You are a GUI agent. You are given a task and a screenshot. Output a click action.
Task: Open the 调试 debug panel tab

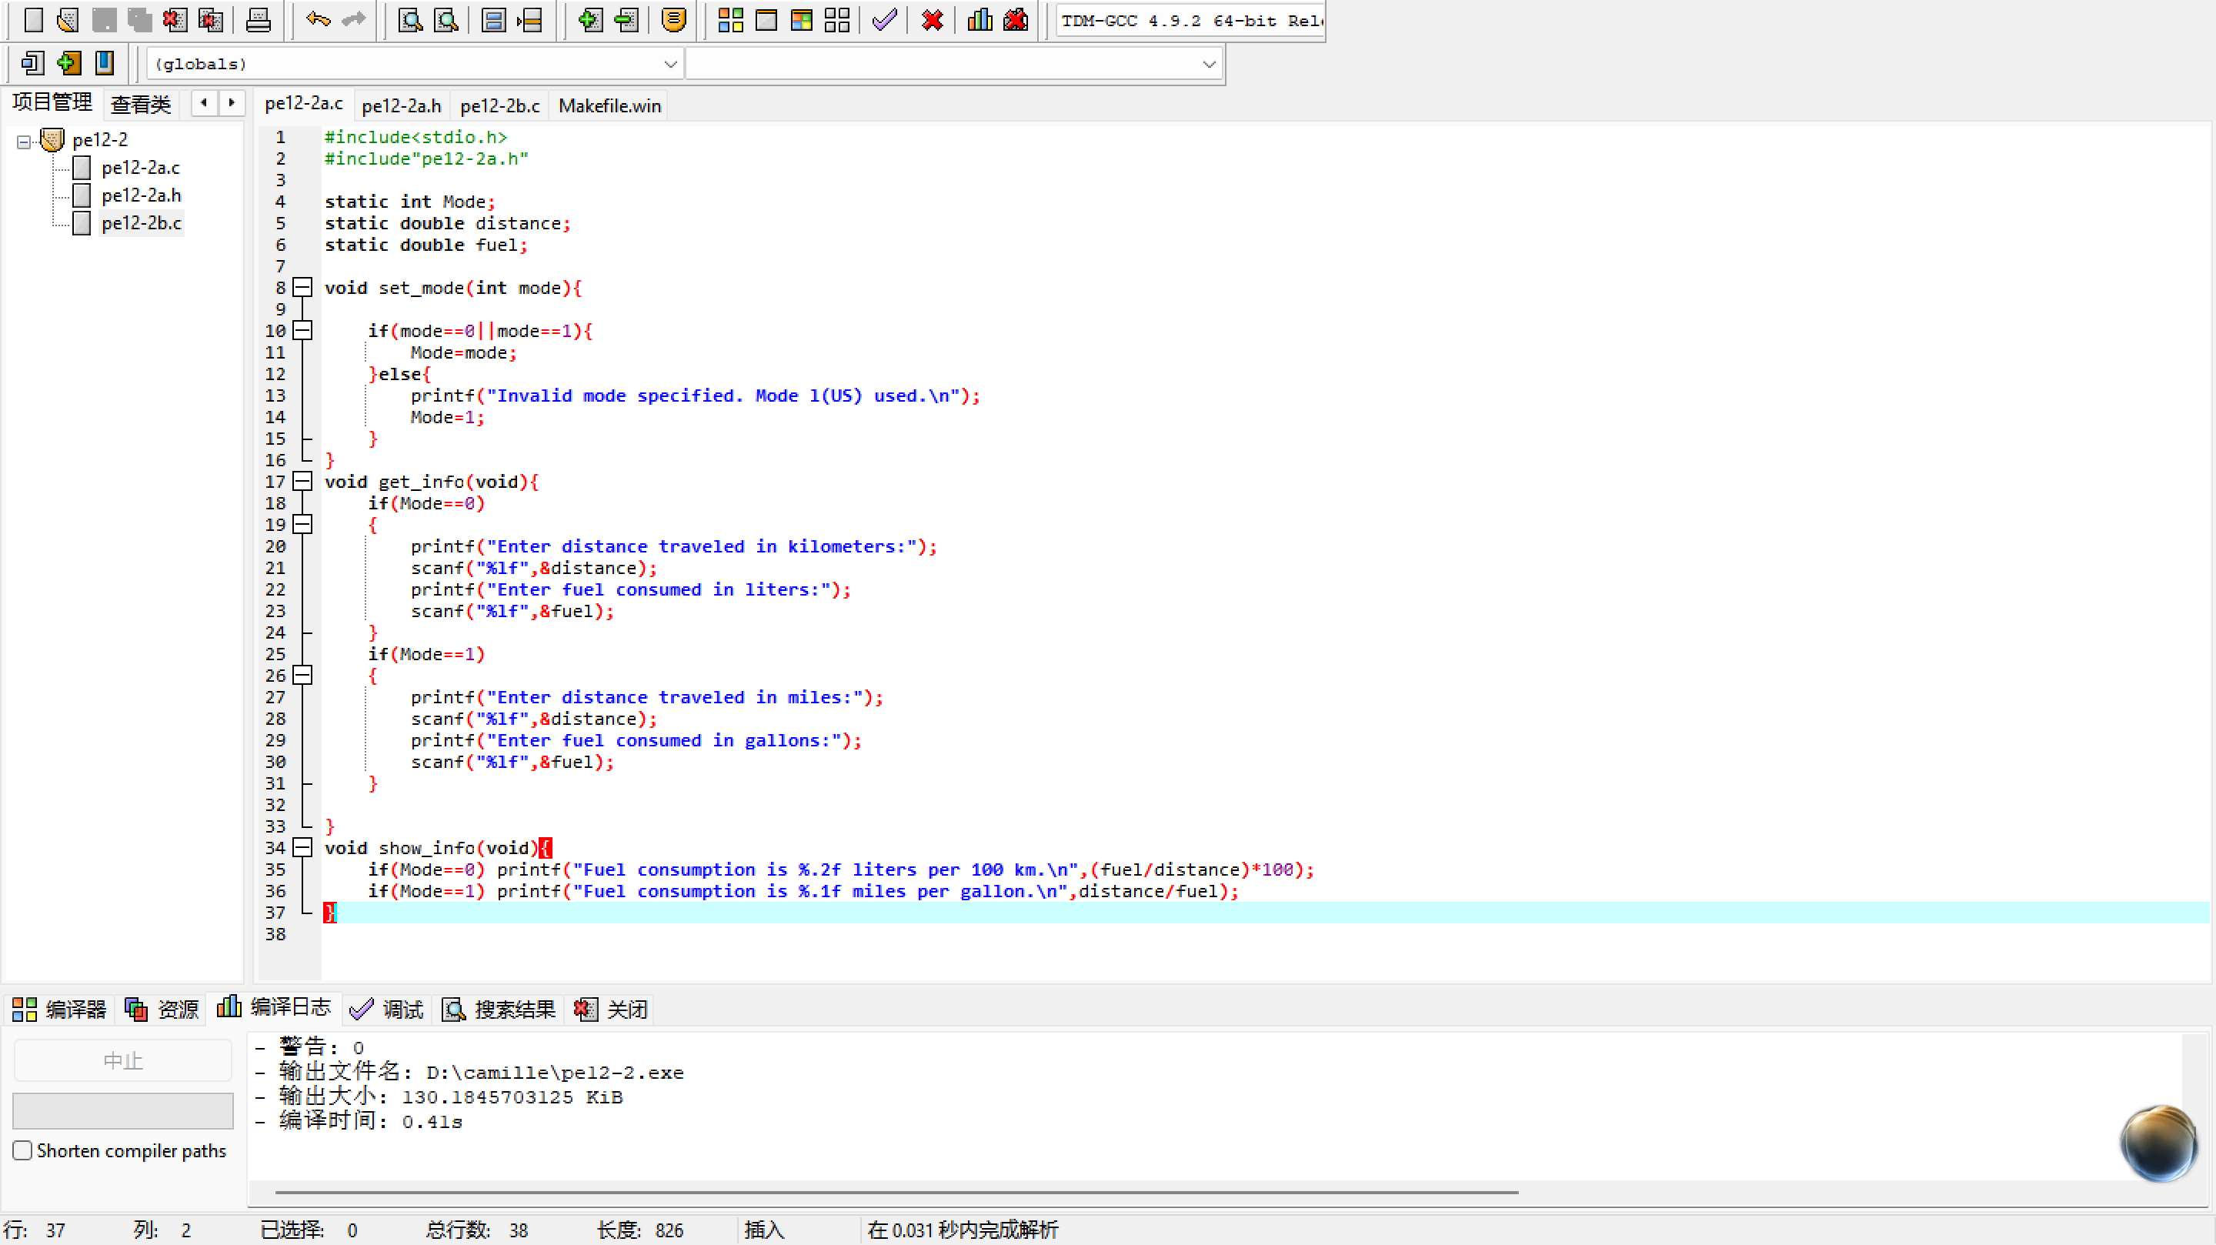coord(387,1009)
